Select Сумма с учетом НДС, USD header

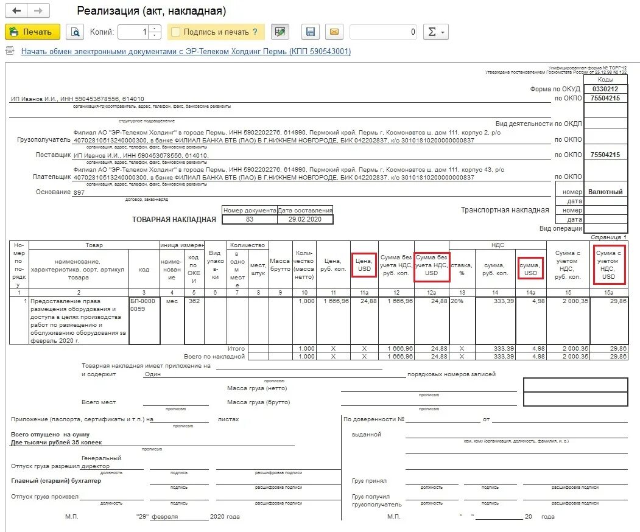pos(608,265)
